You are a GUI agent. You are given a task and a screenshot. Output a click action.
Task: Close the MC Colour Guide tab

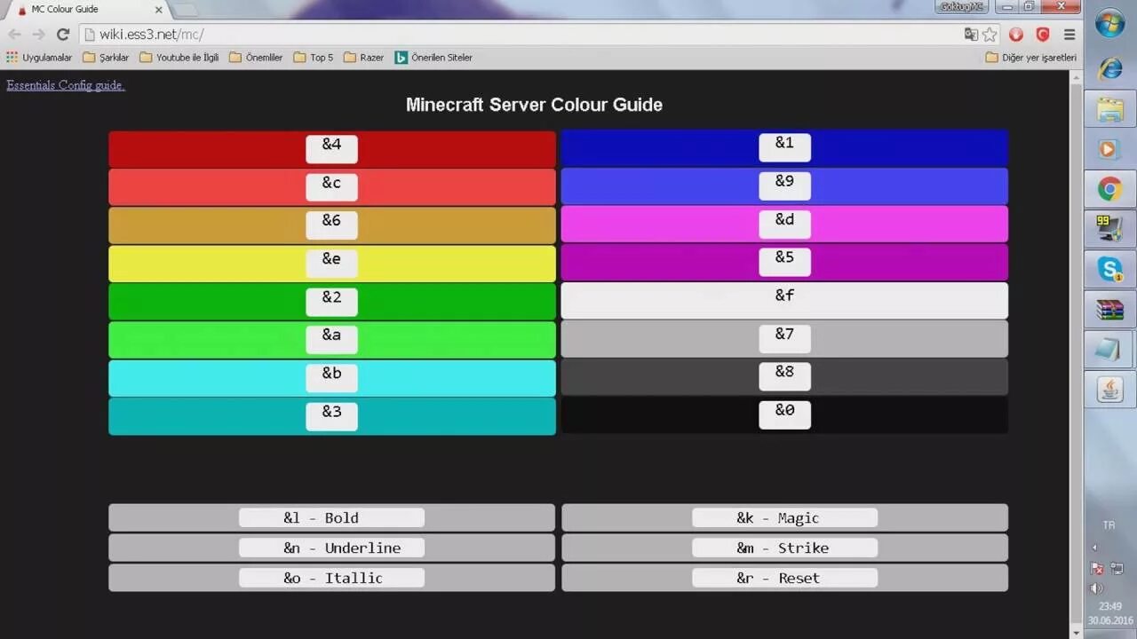coord(159,9)
